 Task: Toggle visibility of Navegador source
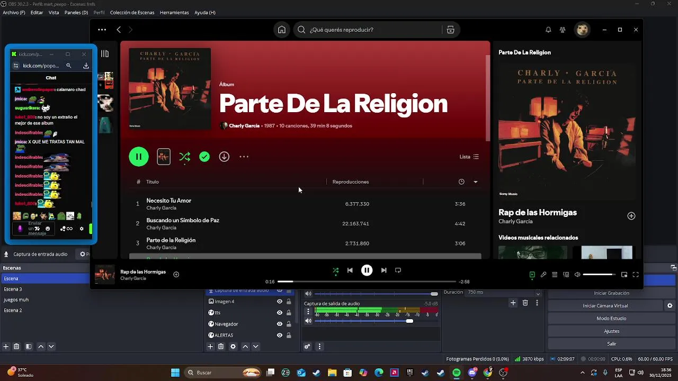coord(280,324)
